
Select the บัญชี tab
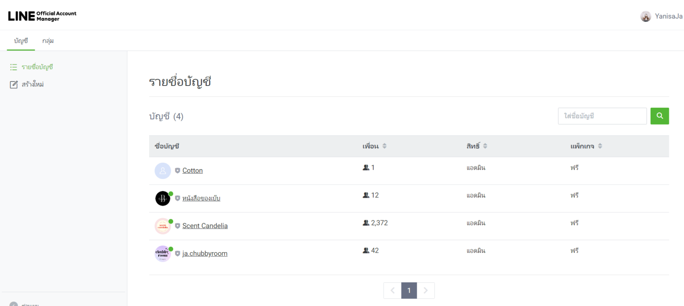click(21, 41)
